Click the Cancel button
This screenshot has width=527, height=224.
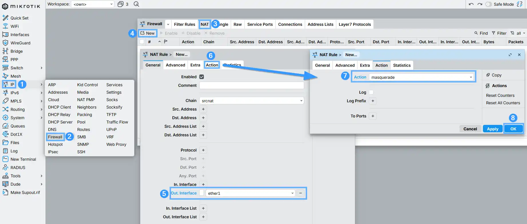(x=470, y=129)
